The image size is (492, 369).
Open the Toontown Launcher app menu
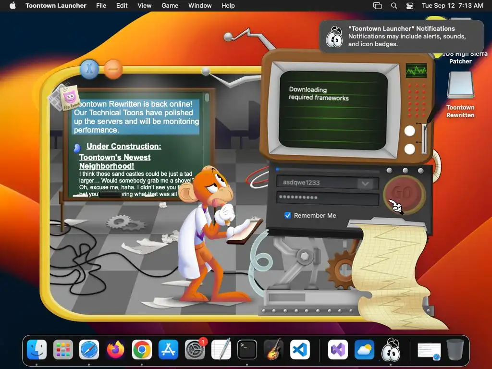point(56,5)
